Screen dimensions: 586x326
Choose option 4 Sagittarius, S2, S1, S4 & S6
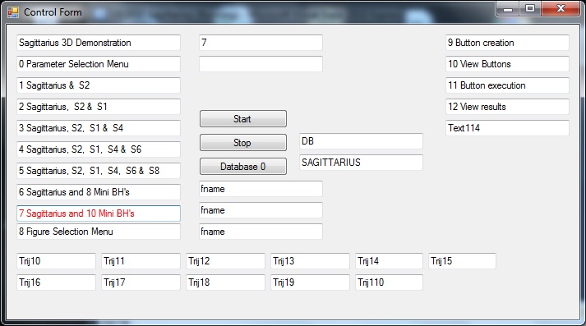click(x=99, y=149)
